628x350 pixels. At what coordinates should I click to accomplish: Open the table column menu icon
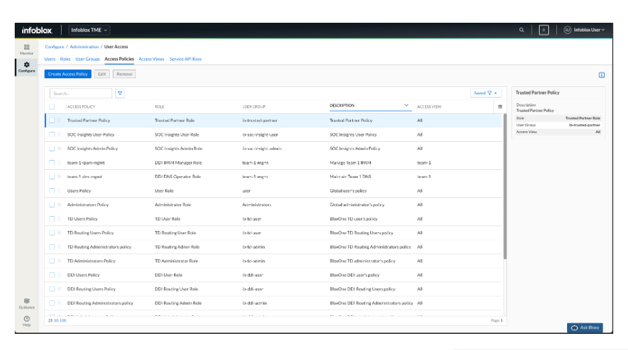point(499,106)
